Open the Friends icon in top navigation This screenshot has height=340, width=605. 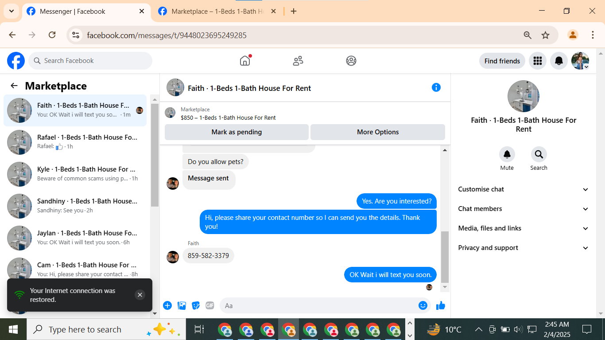tap(298, 61)
